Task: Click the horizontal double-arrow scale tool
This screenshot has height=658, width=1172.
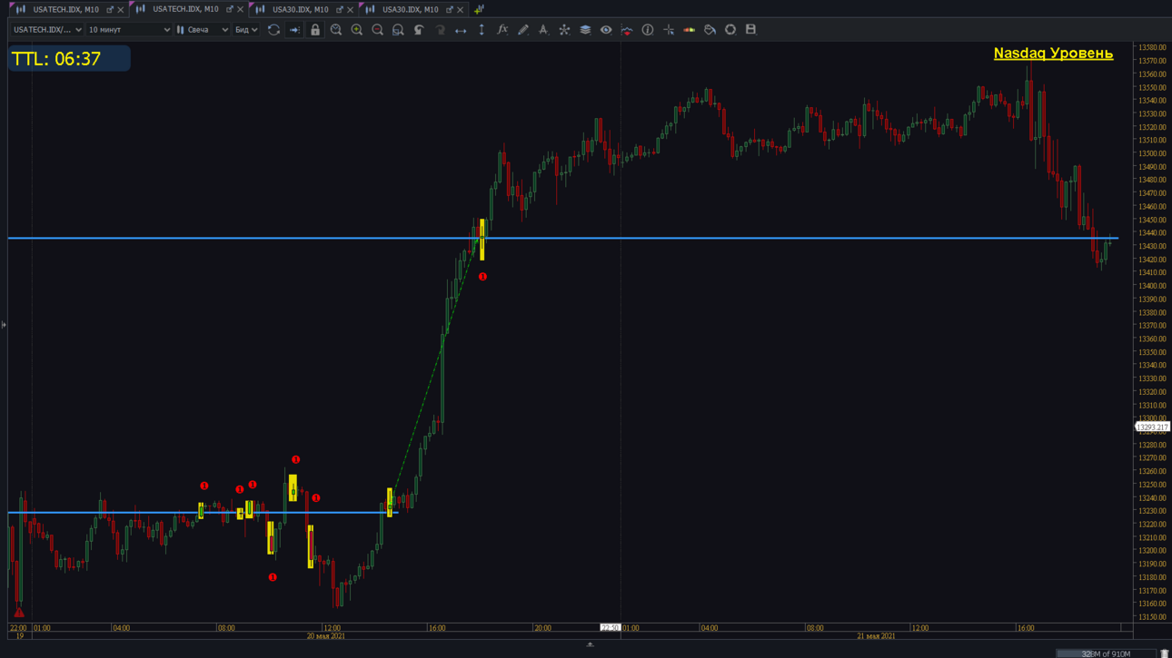Action: click(x=461, y=30)
